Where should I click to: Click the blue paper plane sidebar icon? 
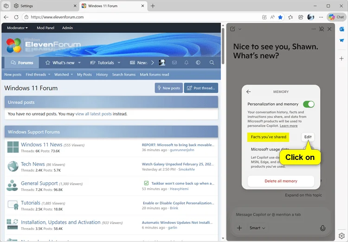click(x=342, y=40)
